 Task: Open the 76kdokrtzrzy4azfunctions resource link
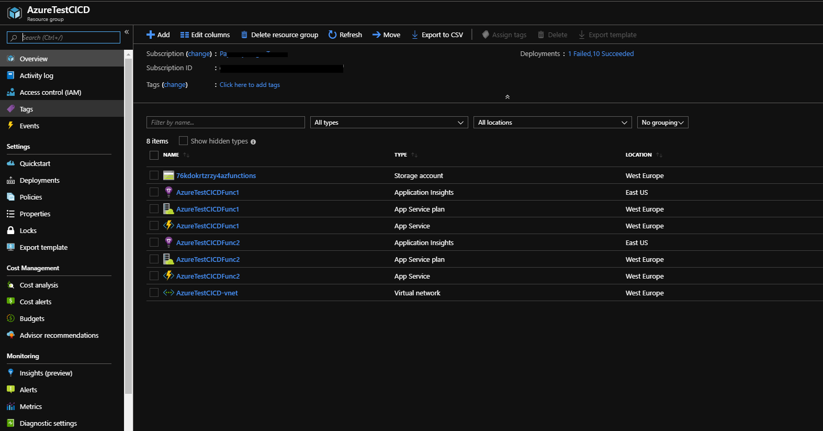pos(216,175)
